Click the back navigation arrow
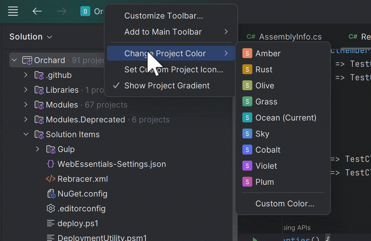 [x=37, y=11]
